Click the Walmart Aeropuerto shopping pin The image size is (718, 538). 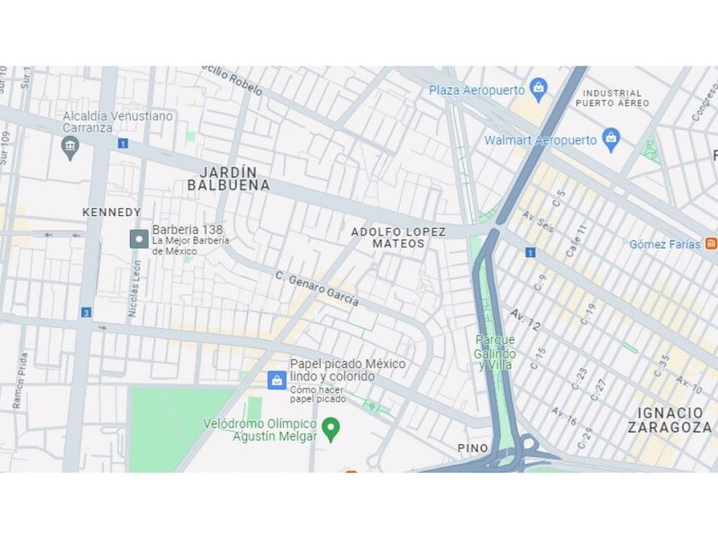[611, 140]
